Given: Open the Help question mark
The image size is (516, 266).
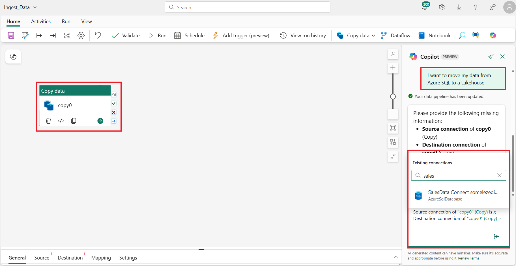Looking at the screenshot, I should coord(476,7).
